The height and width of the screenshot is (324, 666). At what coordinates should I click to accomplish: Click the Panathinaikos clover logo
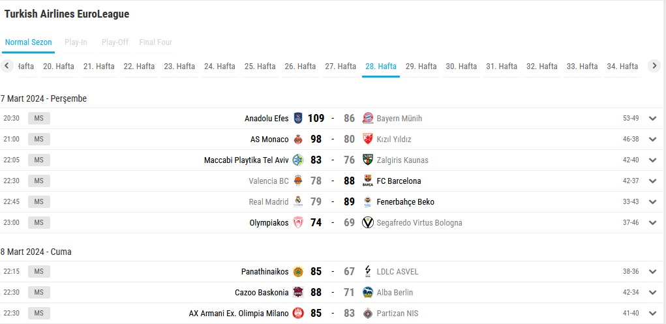(298, 271)
